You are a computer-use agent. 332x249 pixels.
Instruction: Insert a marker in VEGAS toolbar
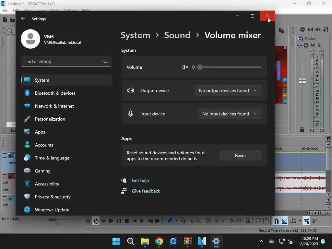tap(258, 221)
